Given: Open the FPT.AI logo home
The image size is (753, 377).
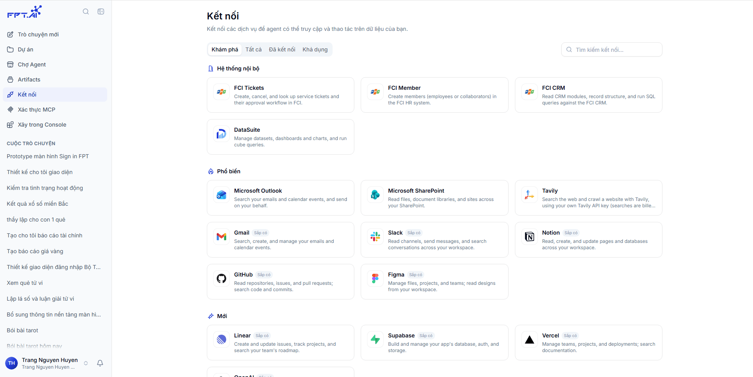Looking at the screenshot, I should pos(25,12).
